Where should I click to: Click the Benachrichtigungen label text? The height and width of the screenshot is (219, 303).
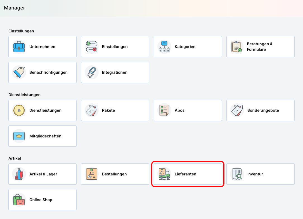pyautogui.click(x=48, y=72)
